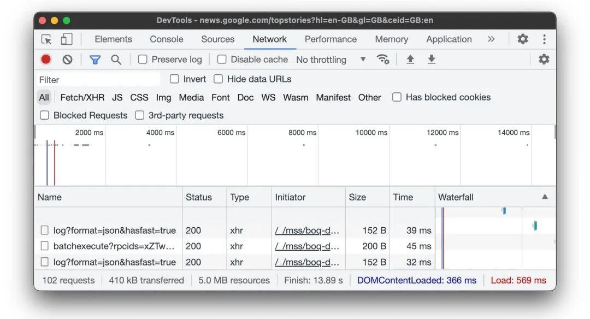The image size is (590, 319).
Task: Export HAR file with download arrow
Action: click(x=432, y=59)
